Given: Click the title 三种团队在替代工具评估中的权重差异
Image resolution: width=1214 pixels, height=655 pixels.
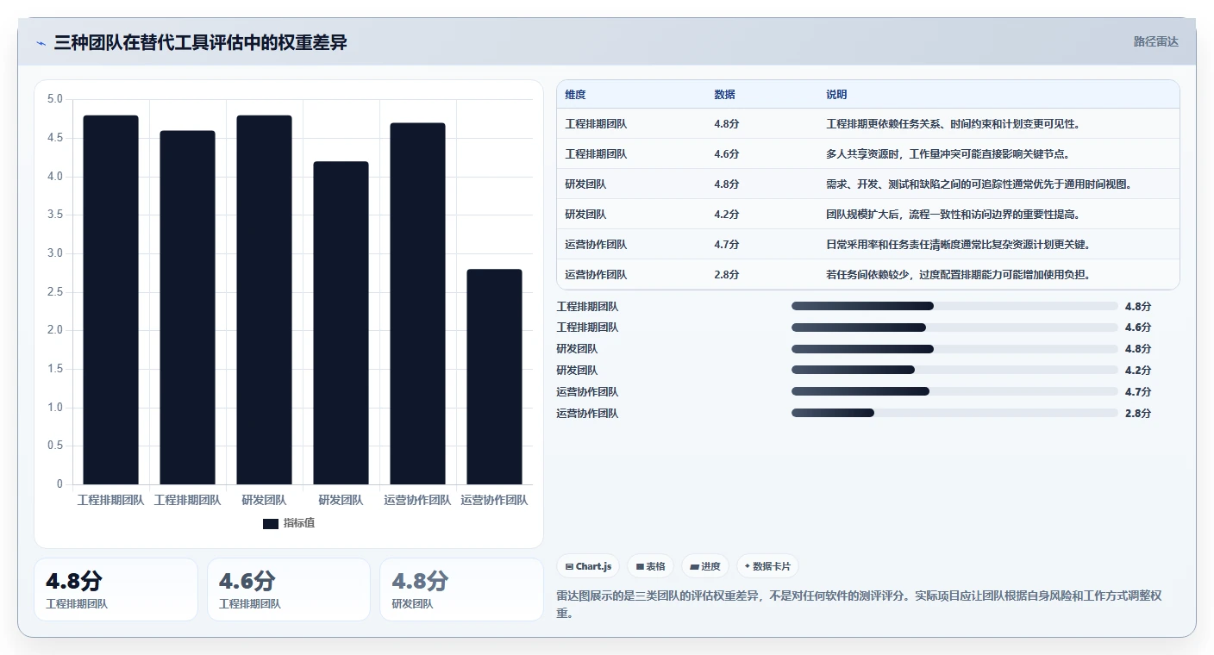Looking at the screenshot, I should coord(200,42).
